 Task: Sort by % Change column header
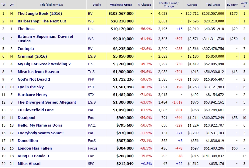pos(144,5)
